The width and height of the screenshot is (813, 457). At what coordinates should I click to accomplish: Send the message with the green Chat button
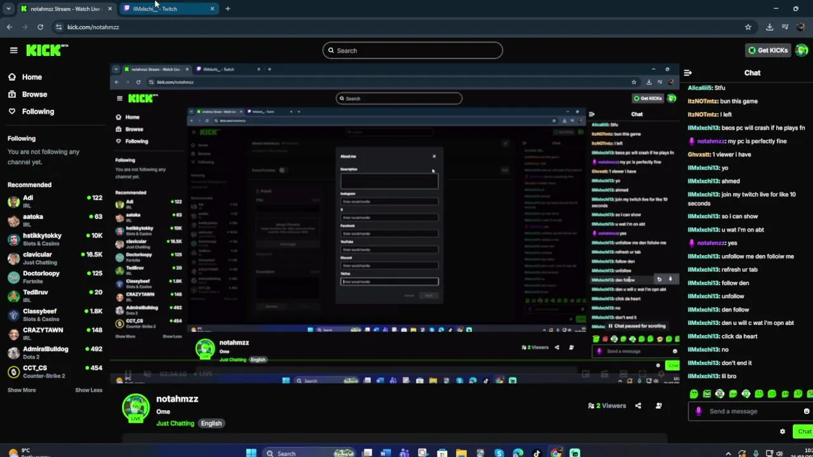(803, 432)
